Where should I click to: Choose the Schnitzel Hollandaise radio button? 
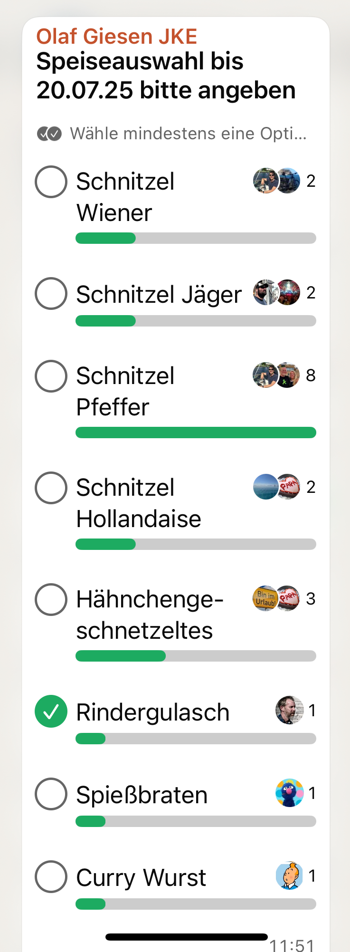tap(51, 488)
